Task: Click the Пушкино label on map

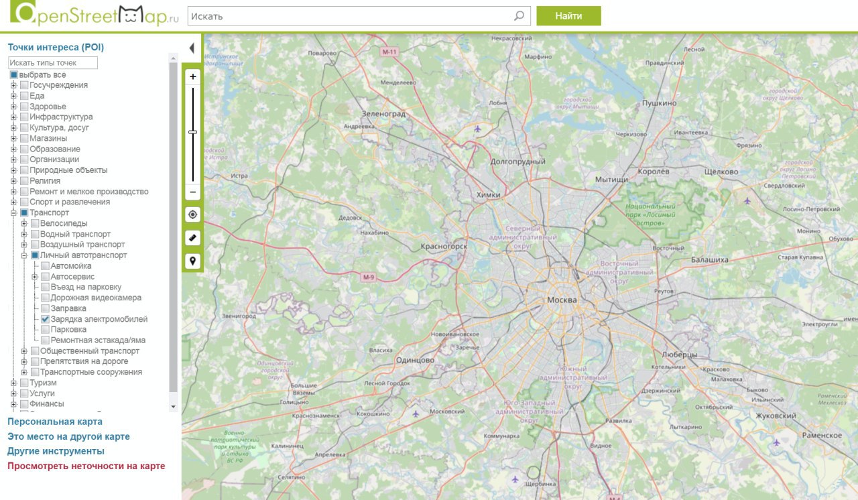Action: pos(659,103)
